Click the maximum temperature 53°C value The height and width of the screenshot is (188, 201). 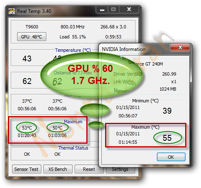[x=27, y=128]
